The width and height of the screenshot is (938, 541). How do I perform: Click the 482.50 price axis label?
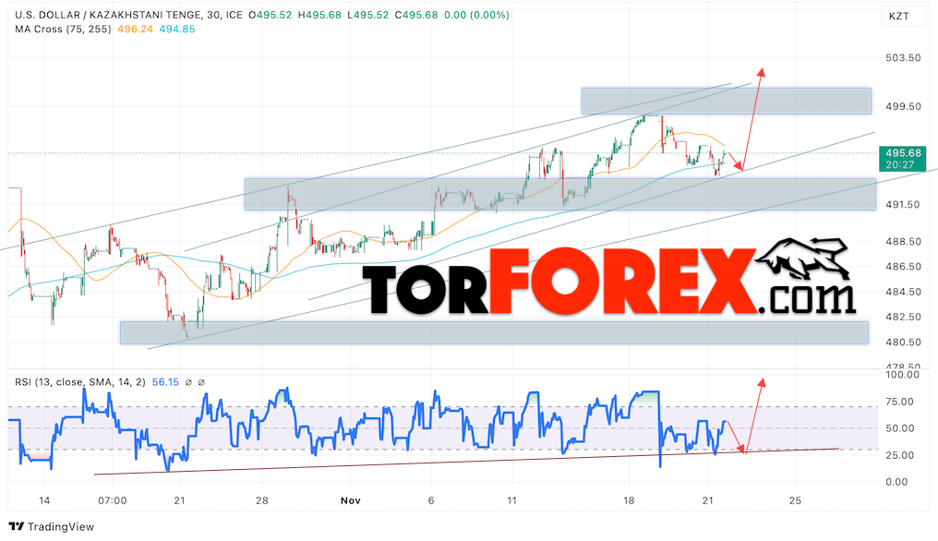903,318
